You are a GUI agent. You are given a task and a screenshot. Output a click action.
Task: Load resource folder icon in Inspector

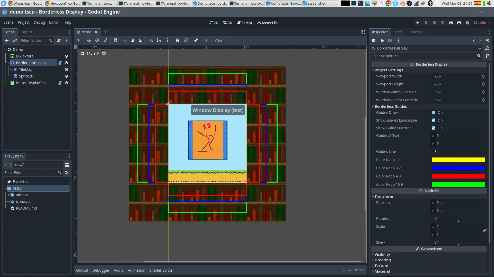click(x=382, y=41)
